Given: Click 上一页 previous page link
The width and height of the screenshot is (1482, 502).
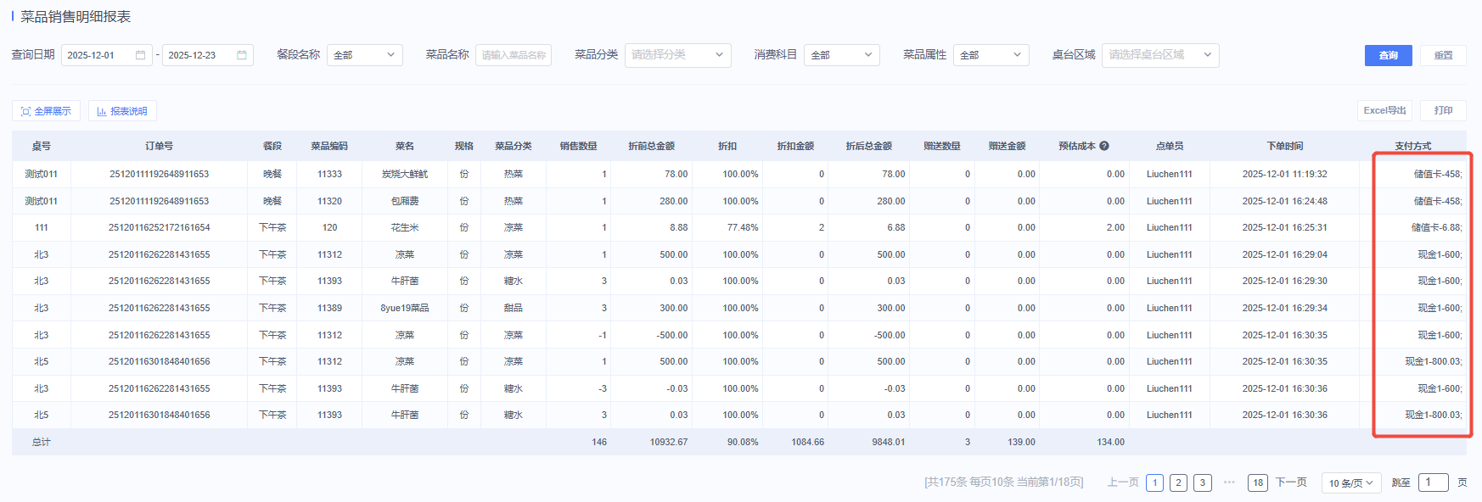Looking at the screenshot, I should pyautogui.click(x=1123, y=482).
